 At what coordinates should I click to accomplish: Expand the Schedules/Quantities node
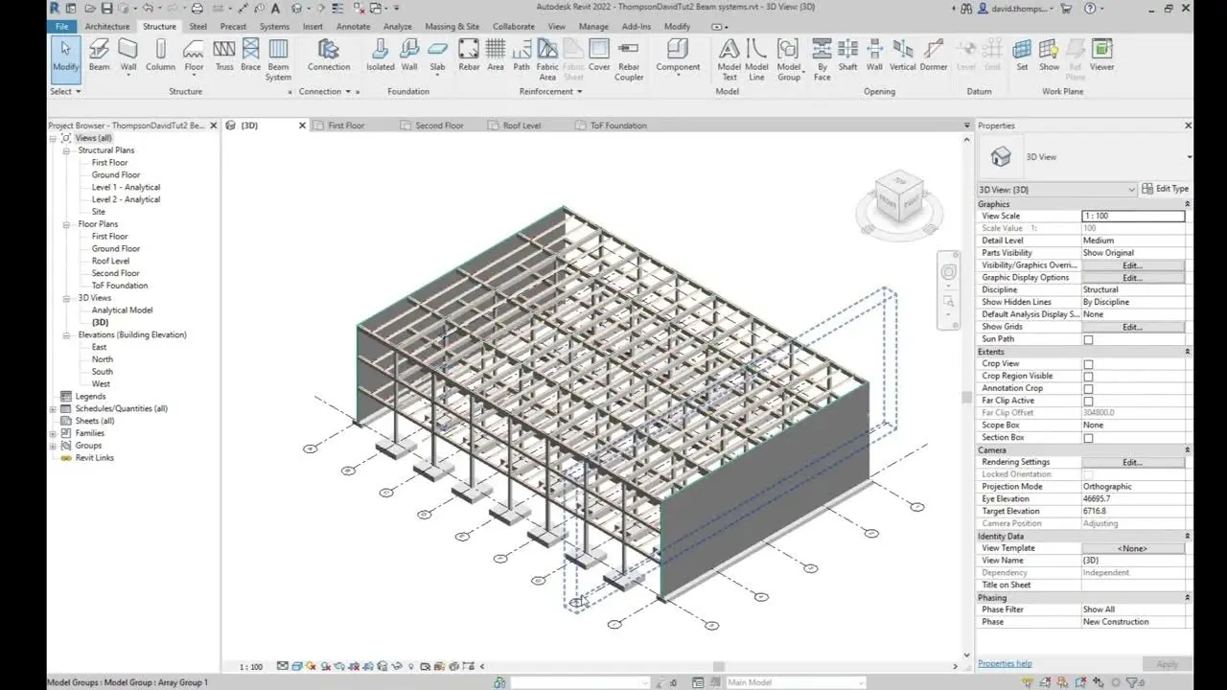click(x=53, y=408)
